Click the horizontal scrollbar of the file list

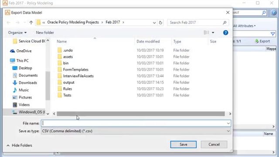click(x=140, y=114)
